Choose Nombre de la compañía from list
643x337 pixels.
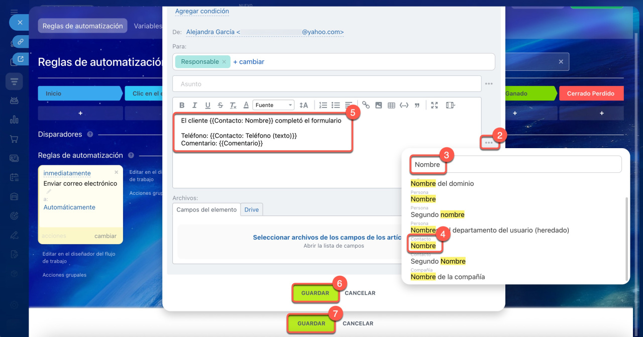(x=448, y=277)
